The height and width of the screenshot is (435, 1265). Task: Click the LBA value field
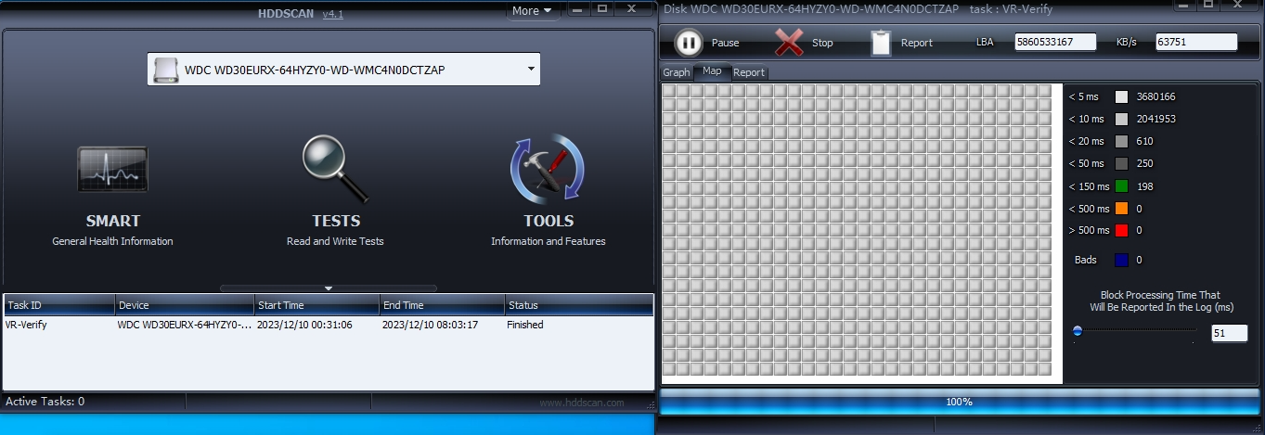1056,42
